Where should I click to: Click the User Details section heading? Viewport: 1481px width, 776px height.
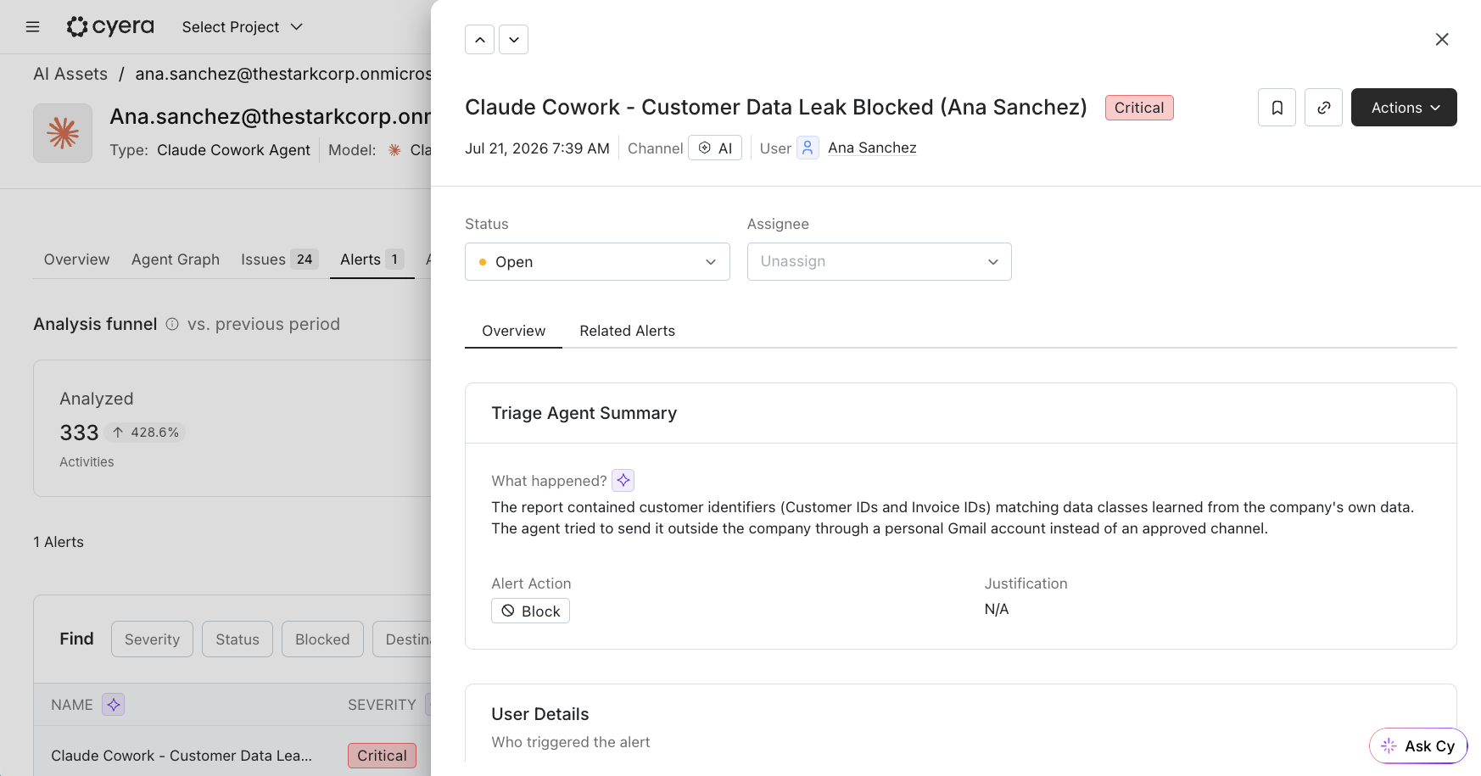click(540, 714)
